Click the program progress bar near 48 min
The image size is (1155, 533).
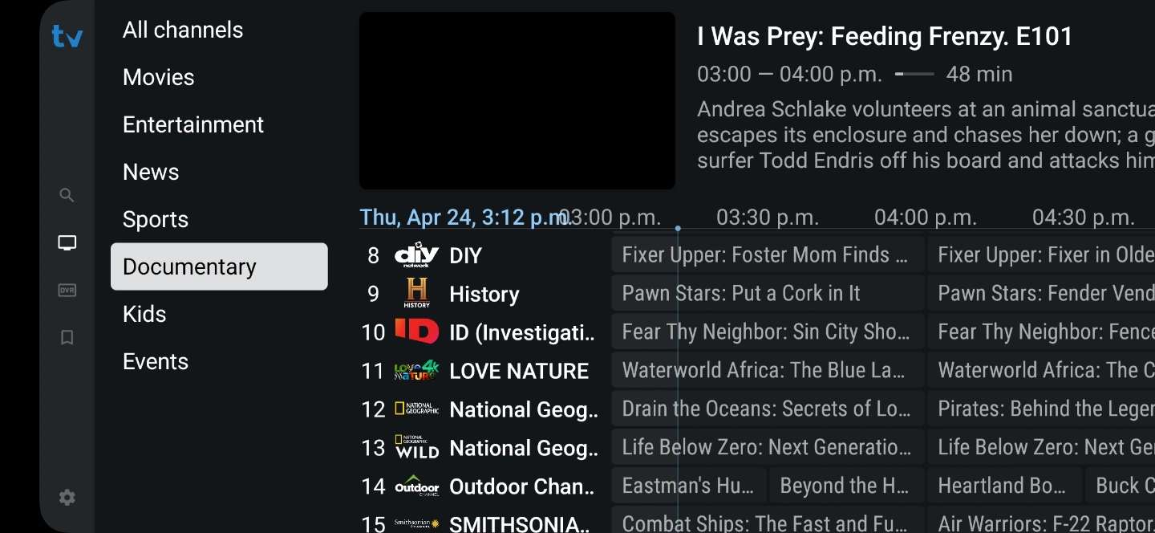pyautogui.click(x=914, y=74)
